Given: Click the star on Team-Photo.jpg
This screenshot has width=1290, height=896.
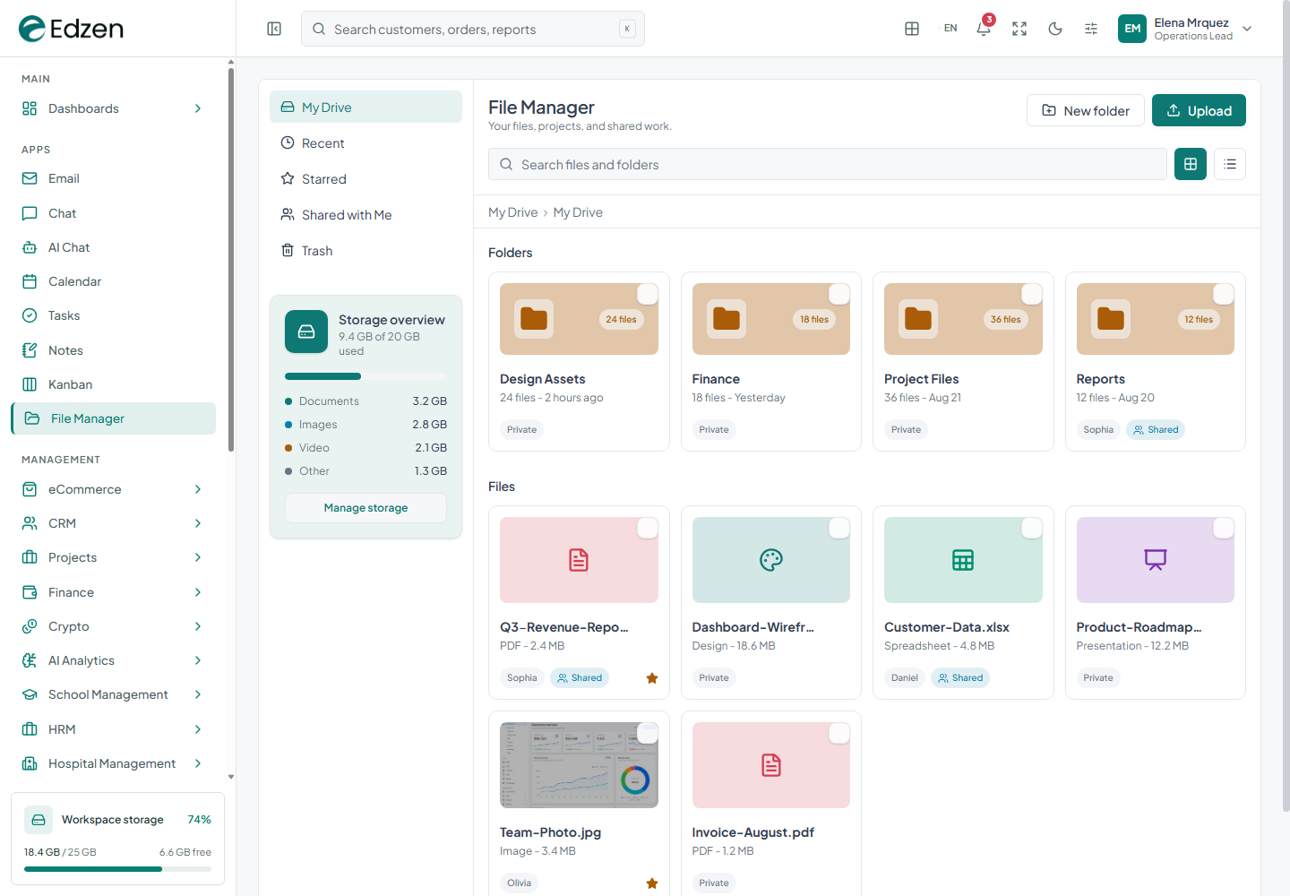Looking at the screenshot, I should point(652,883).
